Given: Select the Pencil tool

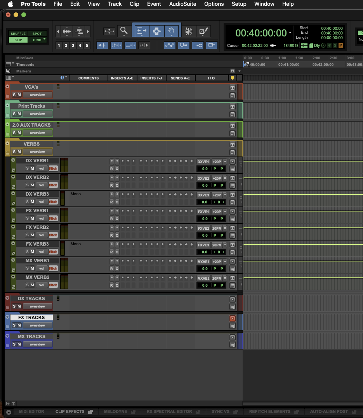Looking at the screenshot, I should pyautogui.click(x=203, y=31).
